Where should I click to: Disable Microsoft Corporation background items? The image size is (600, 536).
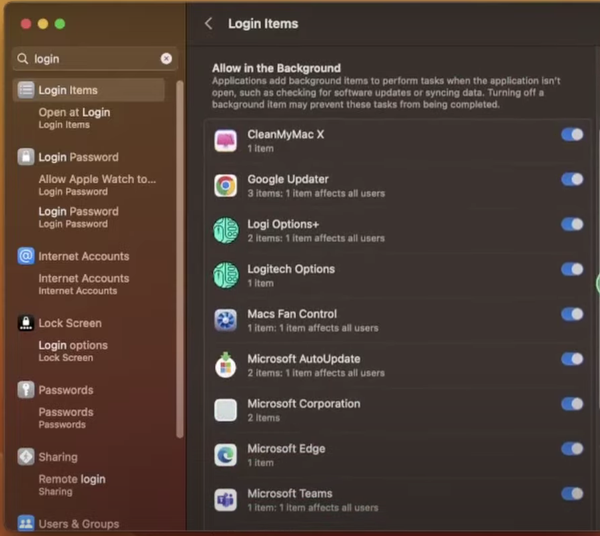click(x=572, y=404)
